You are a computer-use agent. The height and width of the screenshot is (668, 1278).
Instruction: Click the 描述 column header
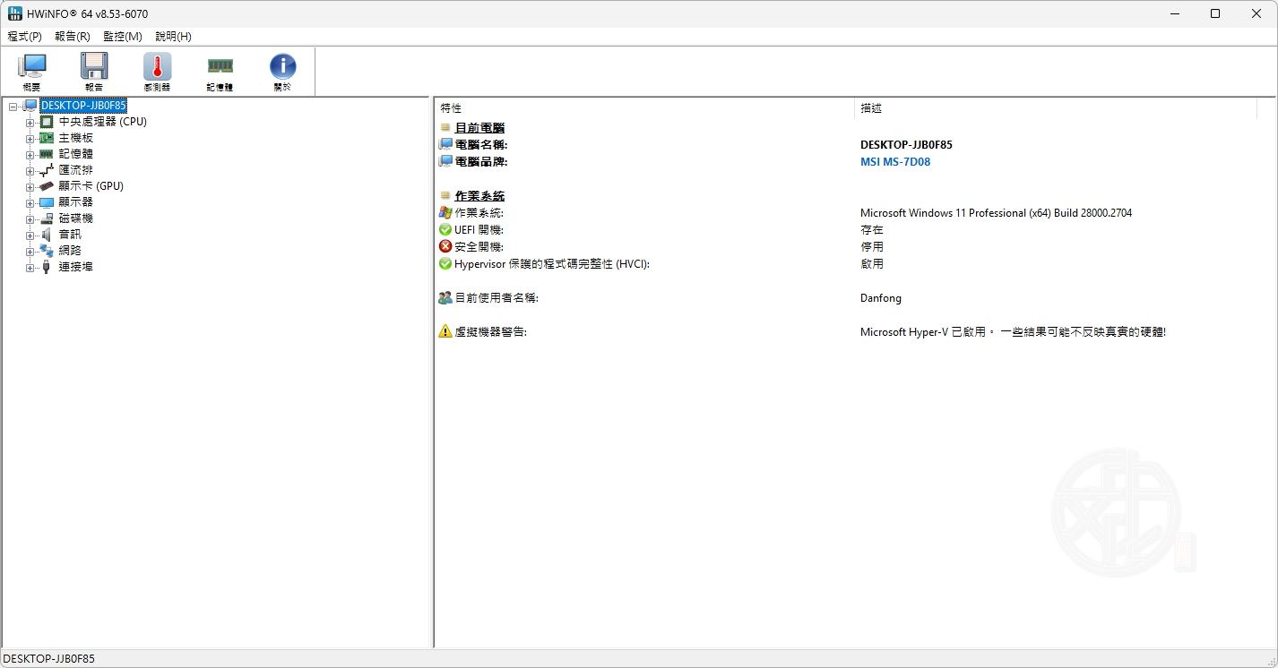(x=1056, y=108)
